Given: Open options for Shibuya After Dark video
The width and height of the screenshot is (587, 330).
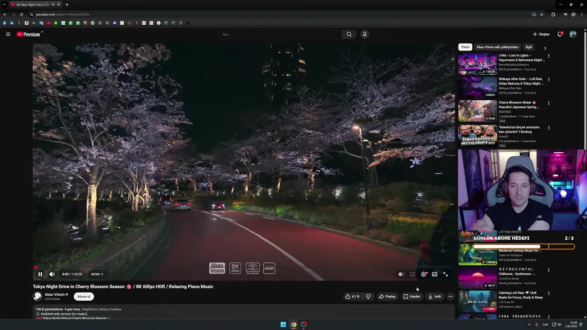Looking at the screenshot, I should pyautogui.click(x=548, y=79).
